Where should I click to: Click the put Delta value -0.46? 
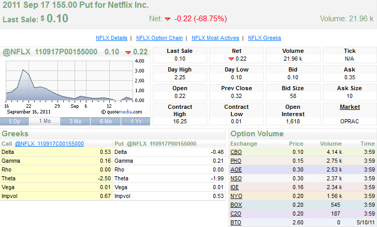pyautogui.click(x=217, y=152)
